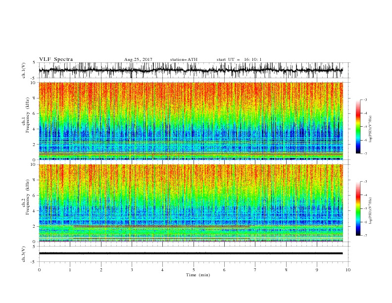Select the "start UT = 16:10:1" text
Image resolution: width=392 pixels, height=303 pixels.
click(x=239, y=59)
